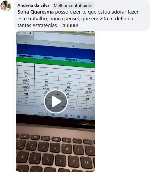Viewport: 161px width, 173px height.
Task: Open the Andreia da Silva profile name link
Action: coord(34,5)
